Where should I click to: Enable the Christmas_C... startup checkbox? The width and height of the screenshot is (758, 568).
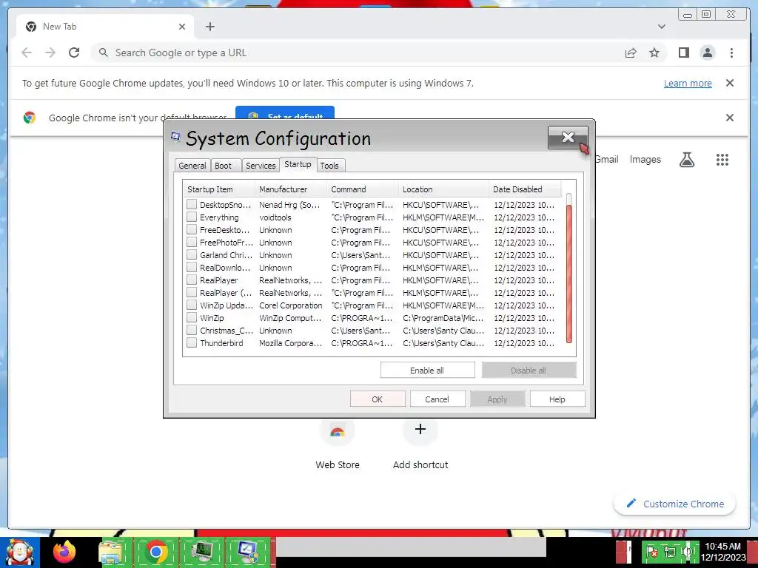click(192, 330)
